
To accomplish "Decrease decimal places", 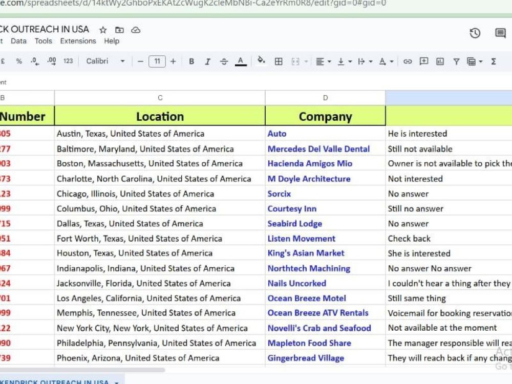I will [35, 61].
